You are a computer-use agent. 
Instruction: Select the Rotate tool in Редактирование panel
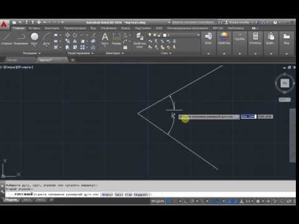point(75,35)
